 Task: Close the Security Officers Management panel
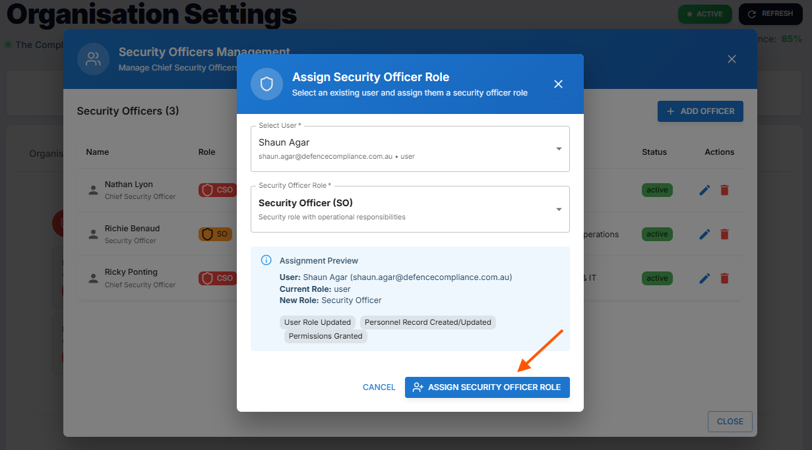tap(732, 59)
